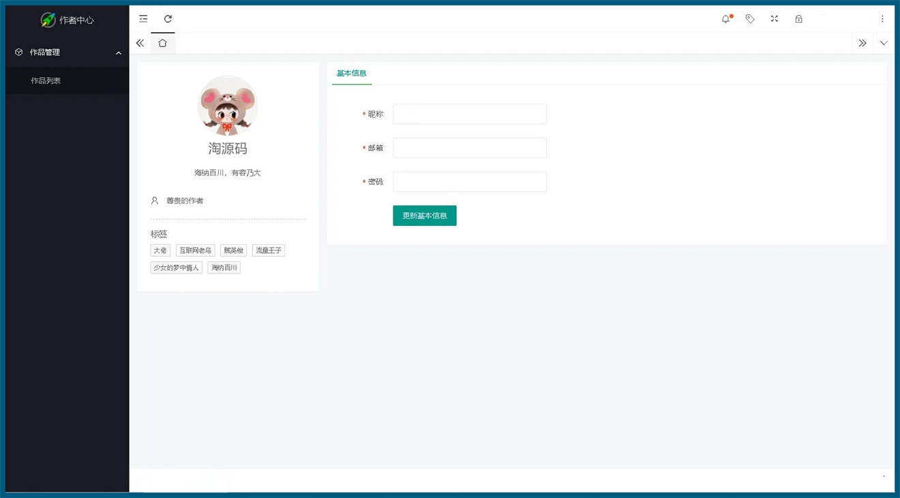Click into the 密码 field
Image resolution: width=900 pixels, height=498 pixels.
coord(469,181)
